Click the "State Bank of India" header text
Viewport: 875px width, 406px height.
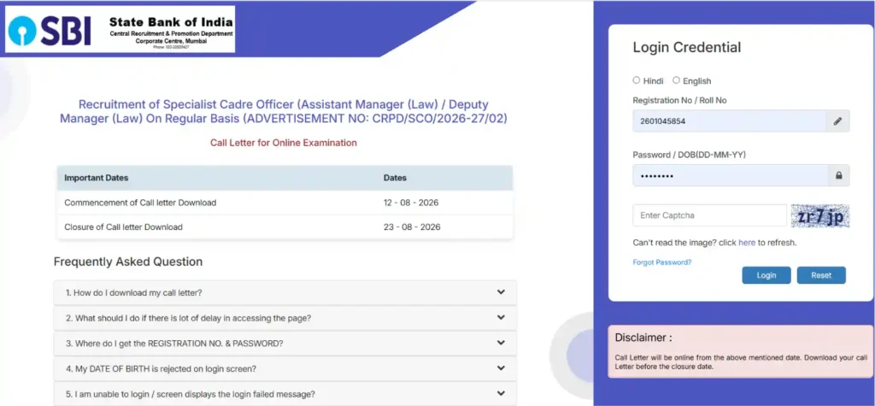171,22
